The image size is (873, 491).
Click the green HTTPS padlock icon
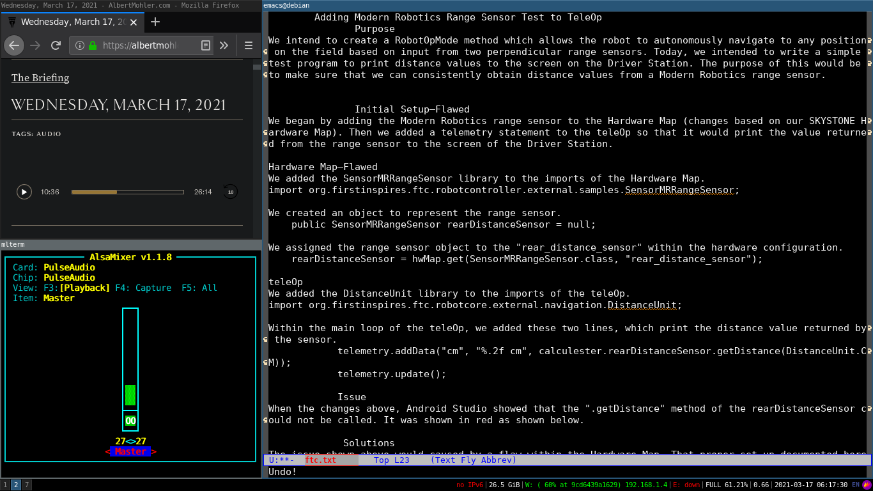(x=93, y=45)
